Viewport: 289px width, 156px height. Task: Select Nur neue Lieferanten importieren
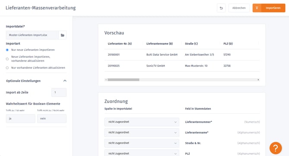[7, 50]
